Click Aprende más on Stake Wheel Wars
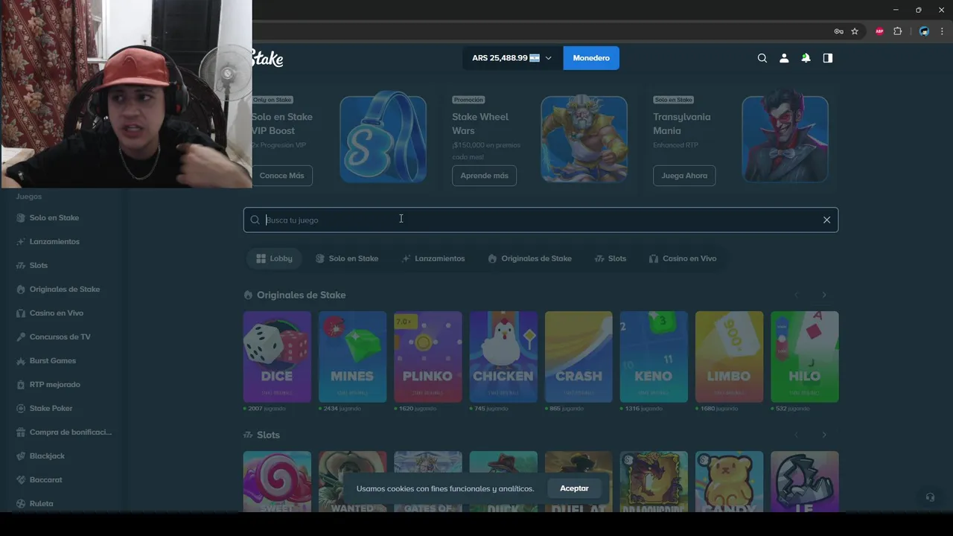Viewport: 953px width, 536px height. 484,176
